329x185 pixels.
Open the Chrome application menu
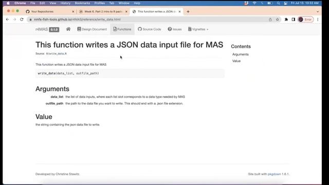click(20, 3)
